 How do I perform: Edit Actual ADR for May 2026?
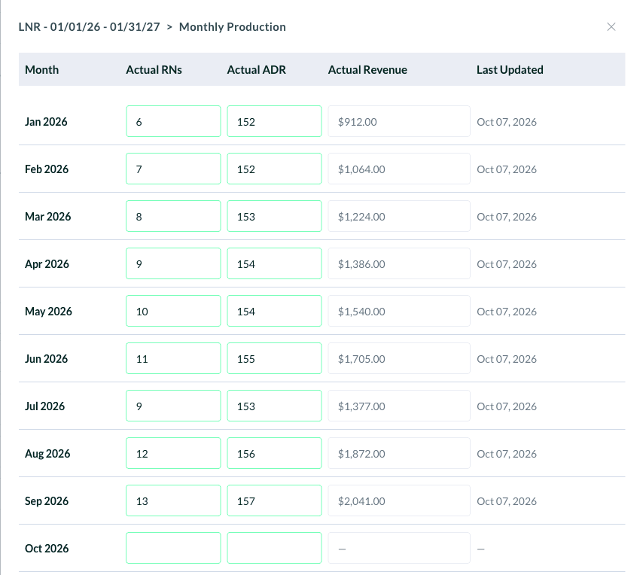coord(274,311)
